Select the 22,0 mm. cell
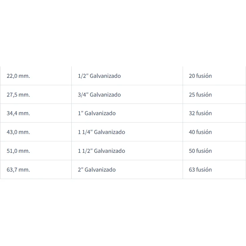This screenshot has height=246, width=246. 36,76
